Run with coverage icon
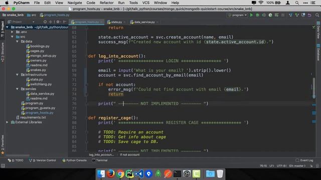 [264, 15]
